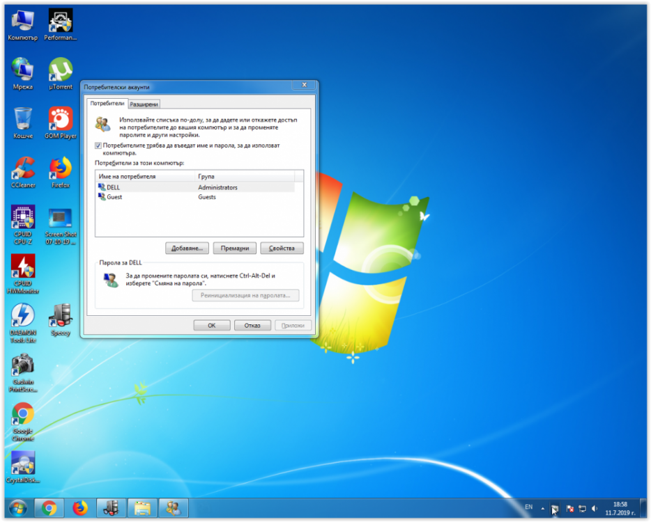Launch CrystalDiskInfo desktop shortcut

(23, 468)
